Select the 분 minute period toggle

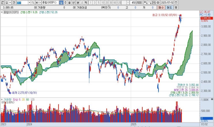coord(78,3)
